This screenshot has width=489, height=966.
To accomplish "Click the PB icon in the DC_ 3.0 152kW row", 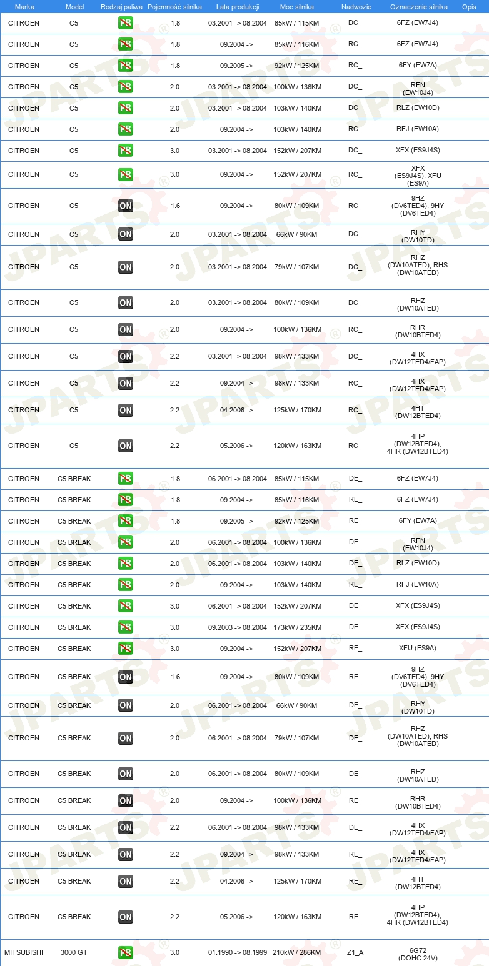I will pos(125,151).
